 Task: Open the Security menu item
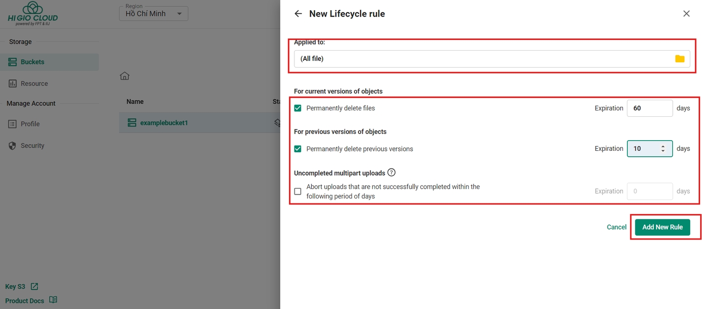tap(32, 145)
